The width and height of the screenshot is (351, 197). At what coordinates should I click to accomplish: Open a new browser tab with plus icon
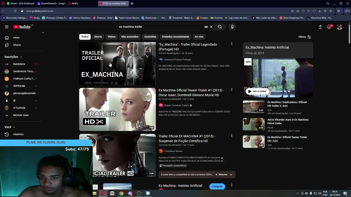click(x=132, y=4)
